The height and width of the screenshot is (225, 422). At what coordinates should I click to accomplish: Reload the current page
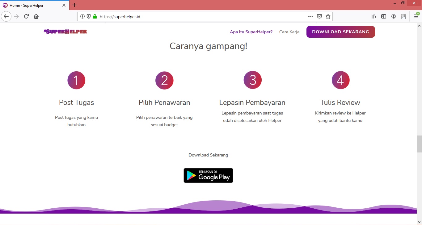pos(26,16)
